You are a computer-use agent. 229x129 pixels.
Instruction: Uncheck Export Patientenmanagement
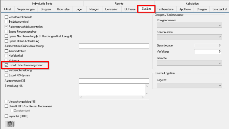click(x=6, y=65)
